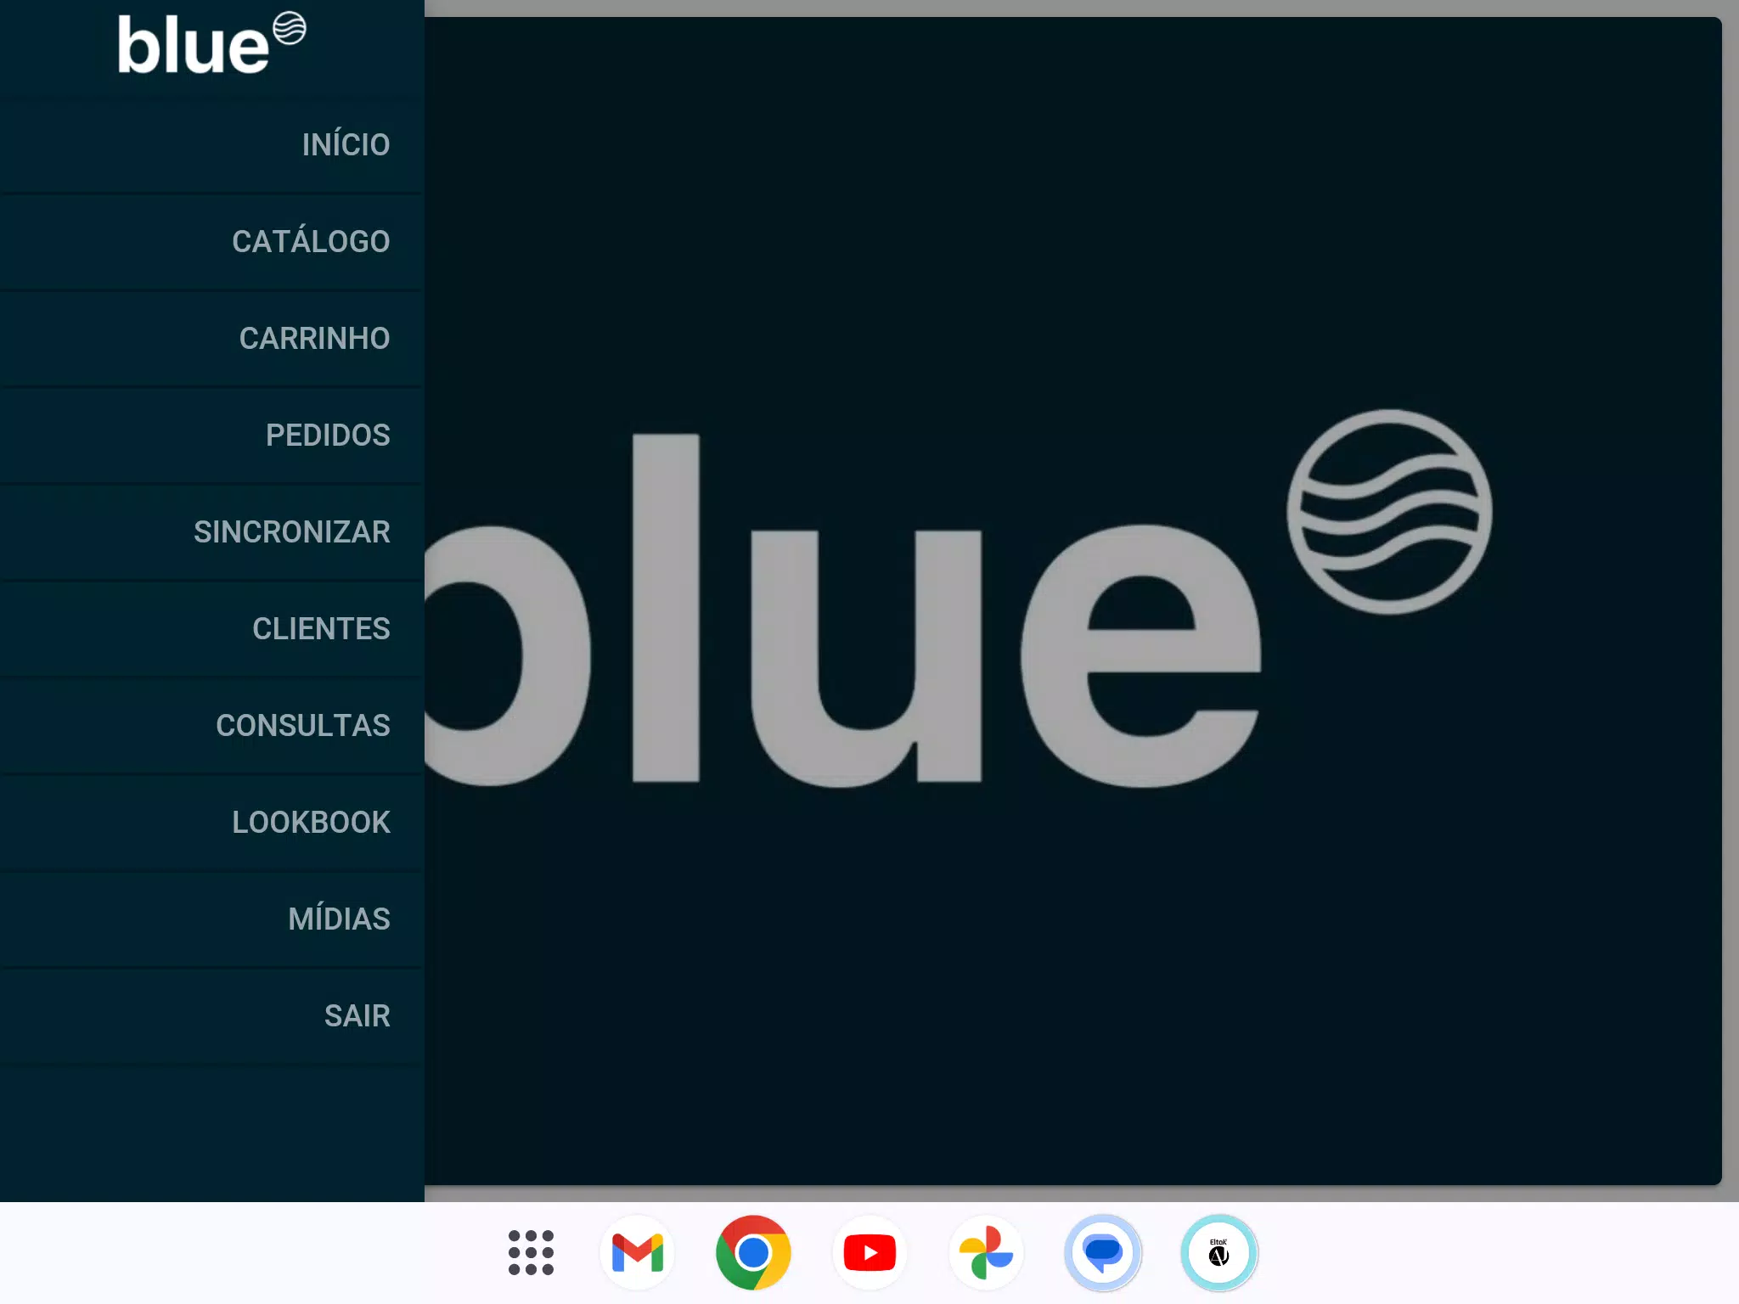Open the LOOKBOOK section
The width and height of the screenshot is (1739, 1304).
(x=212, y=823)
